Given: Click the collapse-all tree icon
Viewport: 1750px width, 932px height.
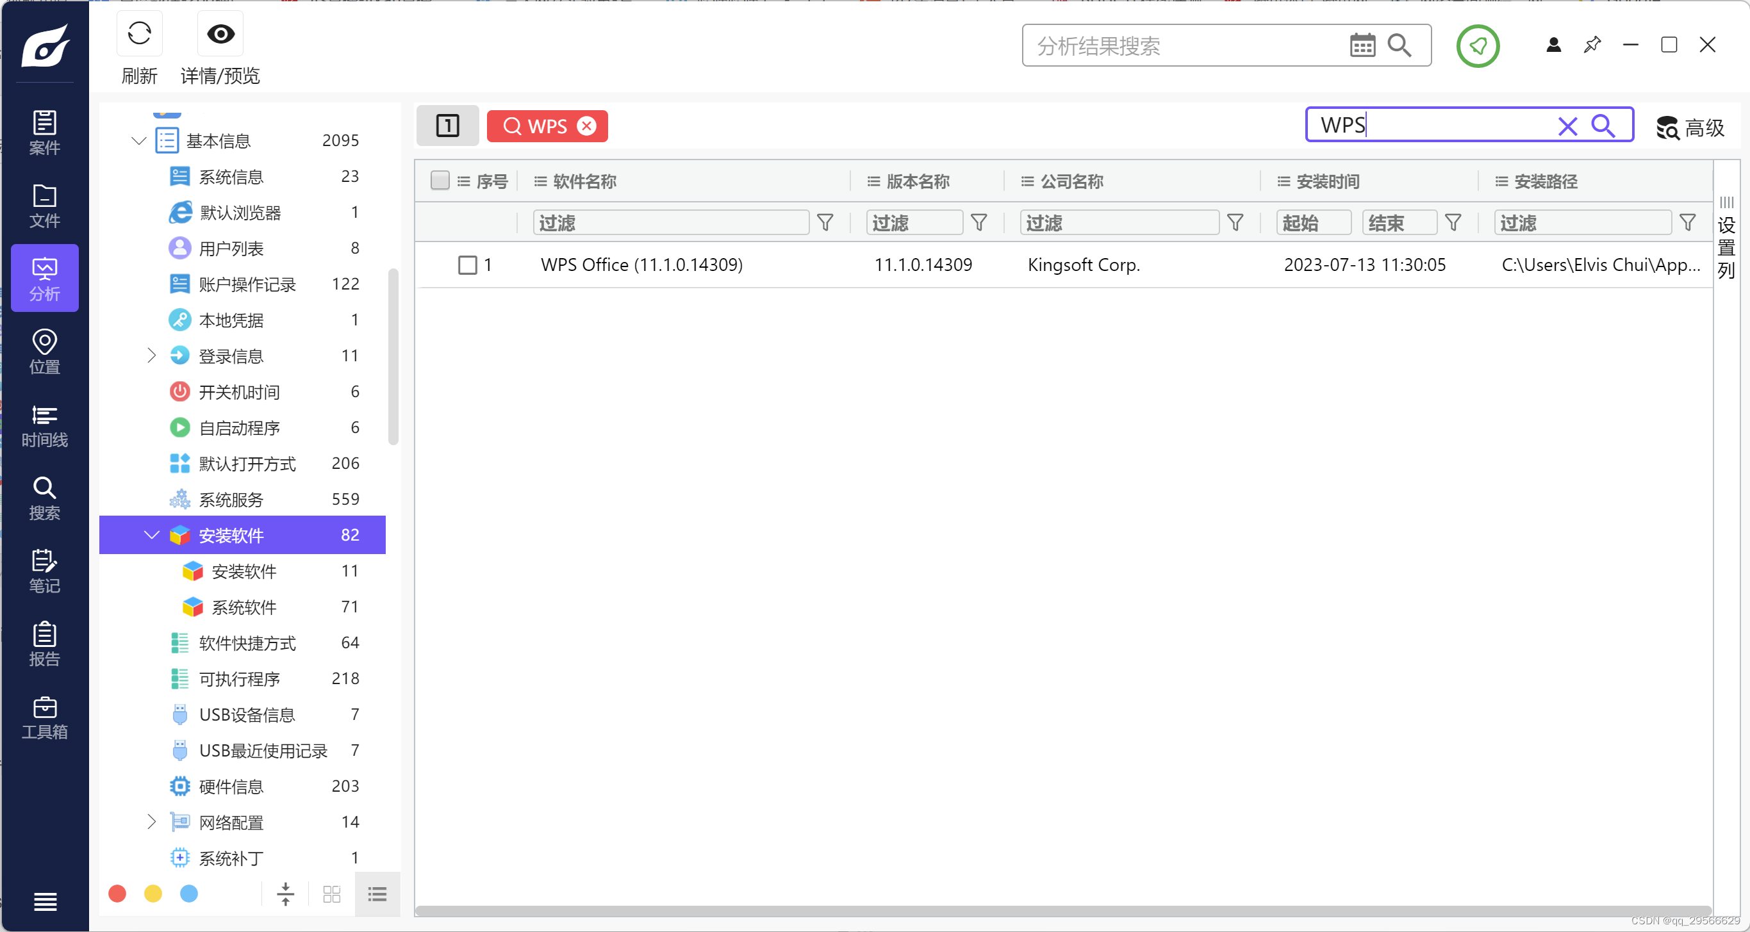Looking at the screenshot, I should [x=285, y=894].
